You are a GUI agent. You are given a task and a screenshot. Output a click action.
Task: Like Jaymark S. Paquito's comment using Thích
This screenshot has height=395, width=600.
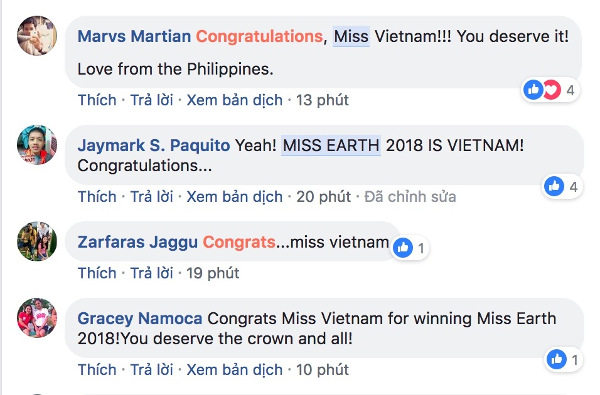pyautogui.click(x=96, y=196)
